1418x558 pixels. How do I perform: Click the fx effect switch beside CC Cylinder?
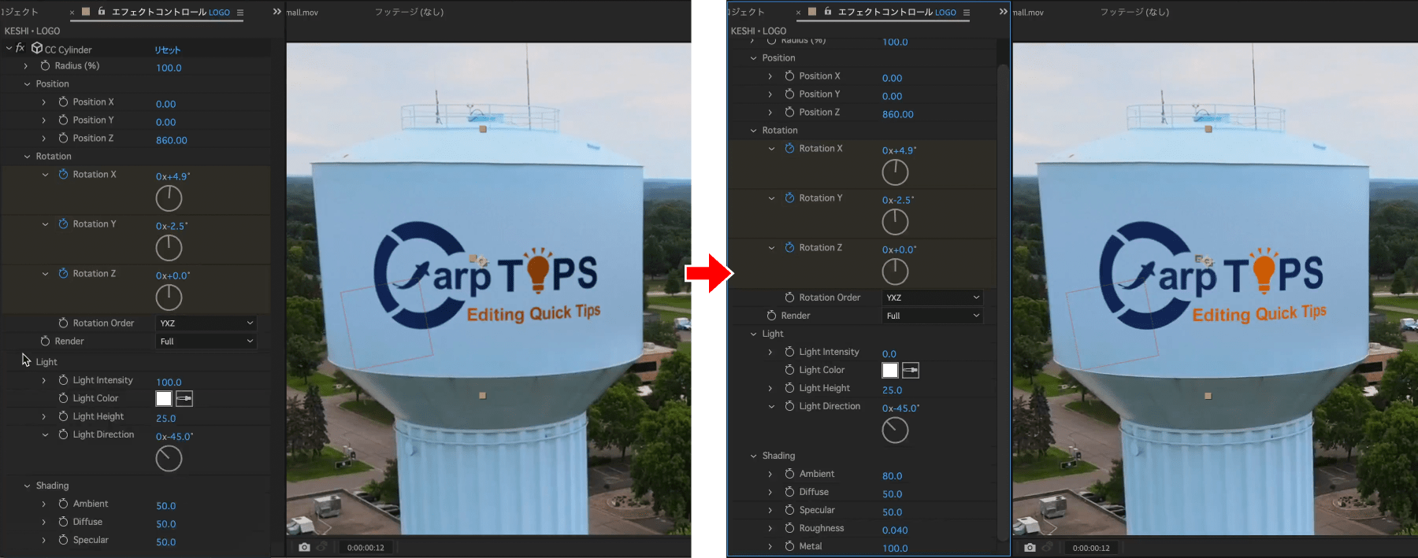click(20, 49)
